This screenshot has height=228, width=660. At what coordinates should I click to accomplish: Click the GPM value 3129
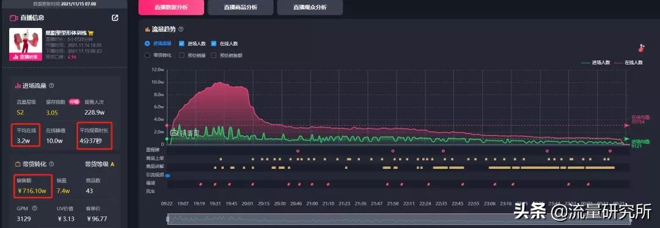pyautogui.click(x=23, y=218)
